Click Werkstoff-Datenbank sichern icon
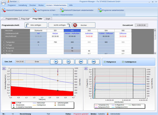The width and height of the screenshot is (158, 115). 4,10
